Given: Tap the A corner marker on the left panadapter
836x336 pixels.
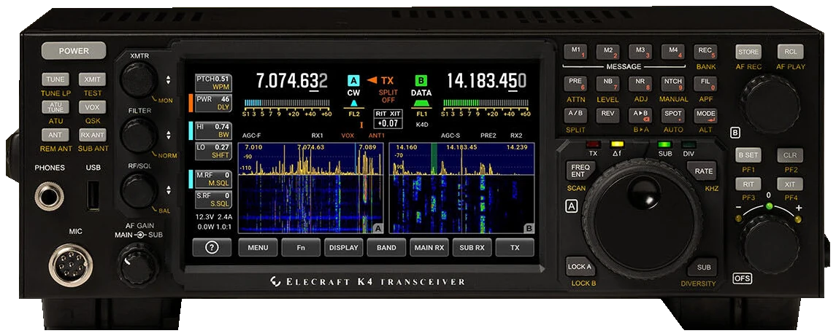Looking at the screenshot, I should point(377,228).
